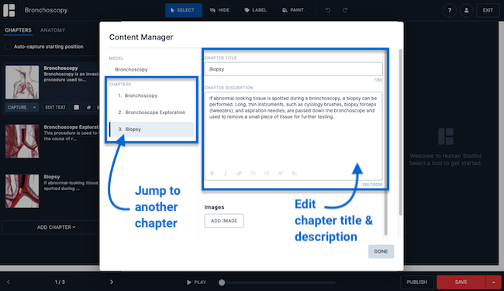Click the playback progress slider handle
Screen dimensions: 504x291
pos(222,282)
